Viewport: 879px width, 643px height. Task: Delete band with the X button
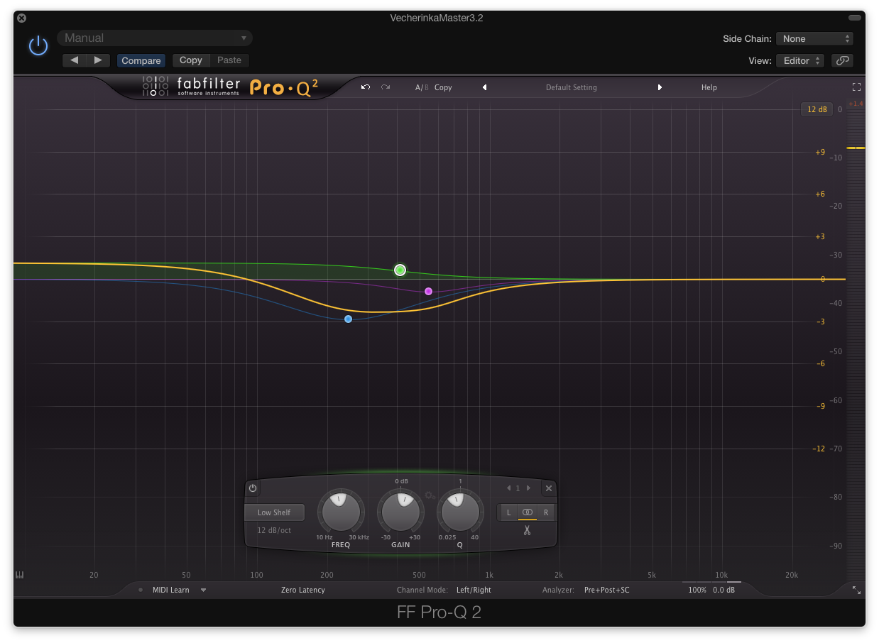[x=548, y=488]
